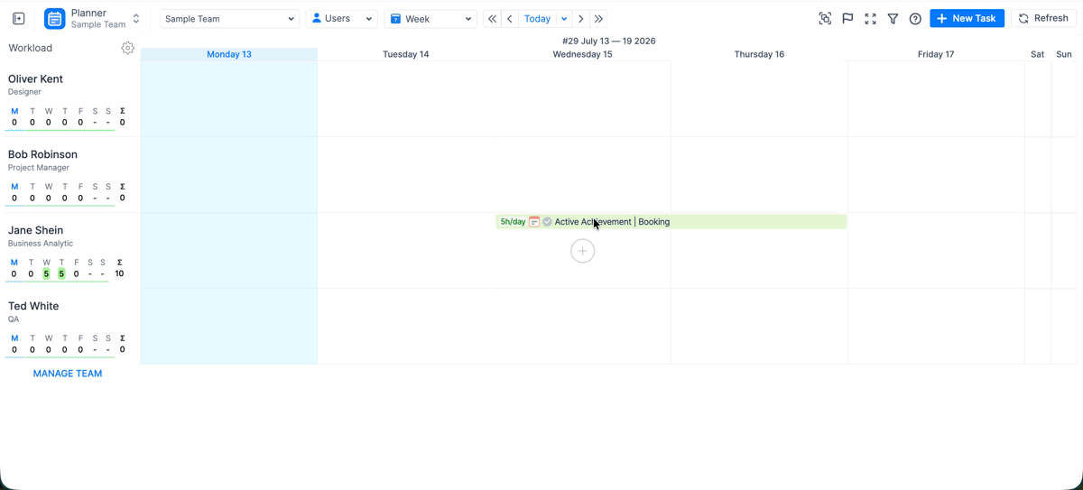This screenshot has height=490, width=1083.
Task: Click the Workload panel title
Action: (31, 48)
